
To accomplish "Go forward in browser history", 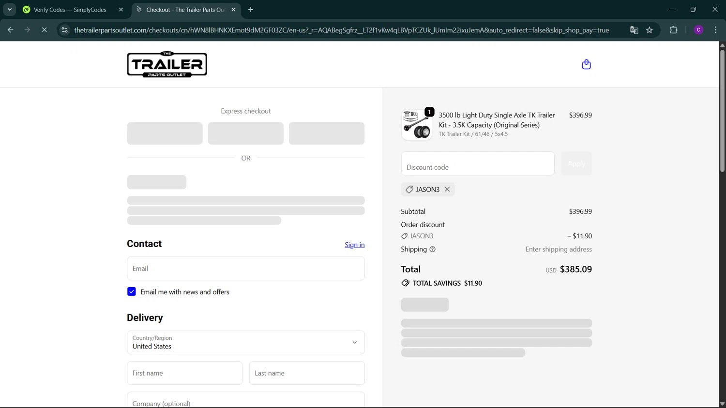I will click(27, 30).
